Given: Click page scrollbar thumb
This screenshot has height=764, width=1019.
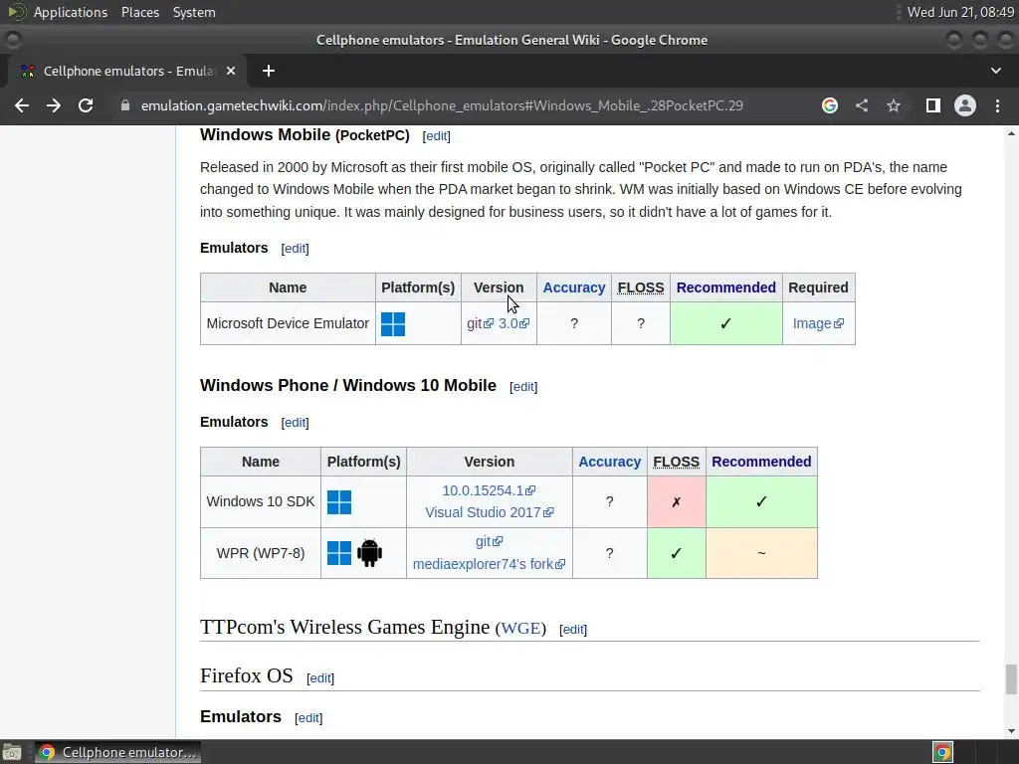Looking at the screenshot, I should click(x=1011, y=679).
